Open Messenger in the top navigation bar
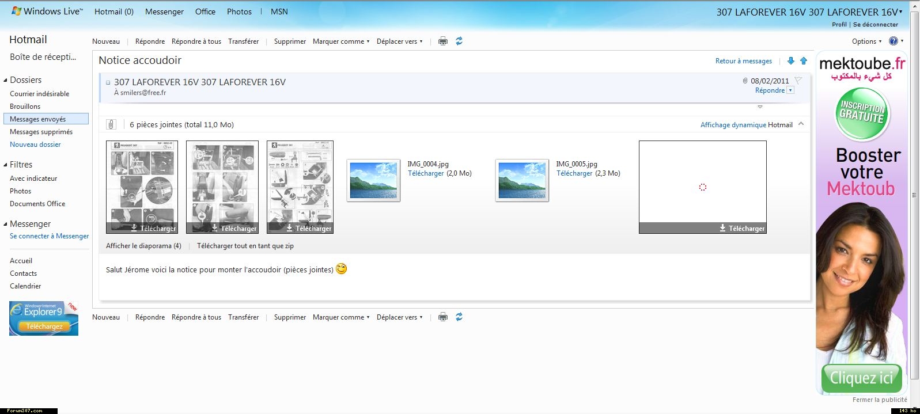 [164, 12]
